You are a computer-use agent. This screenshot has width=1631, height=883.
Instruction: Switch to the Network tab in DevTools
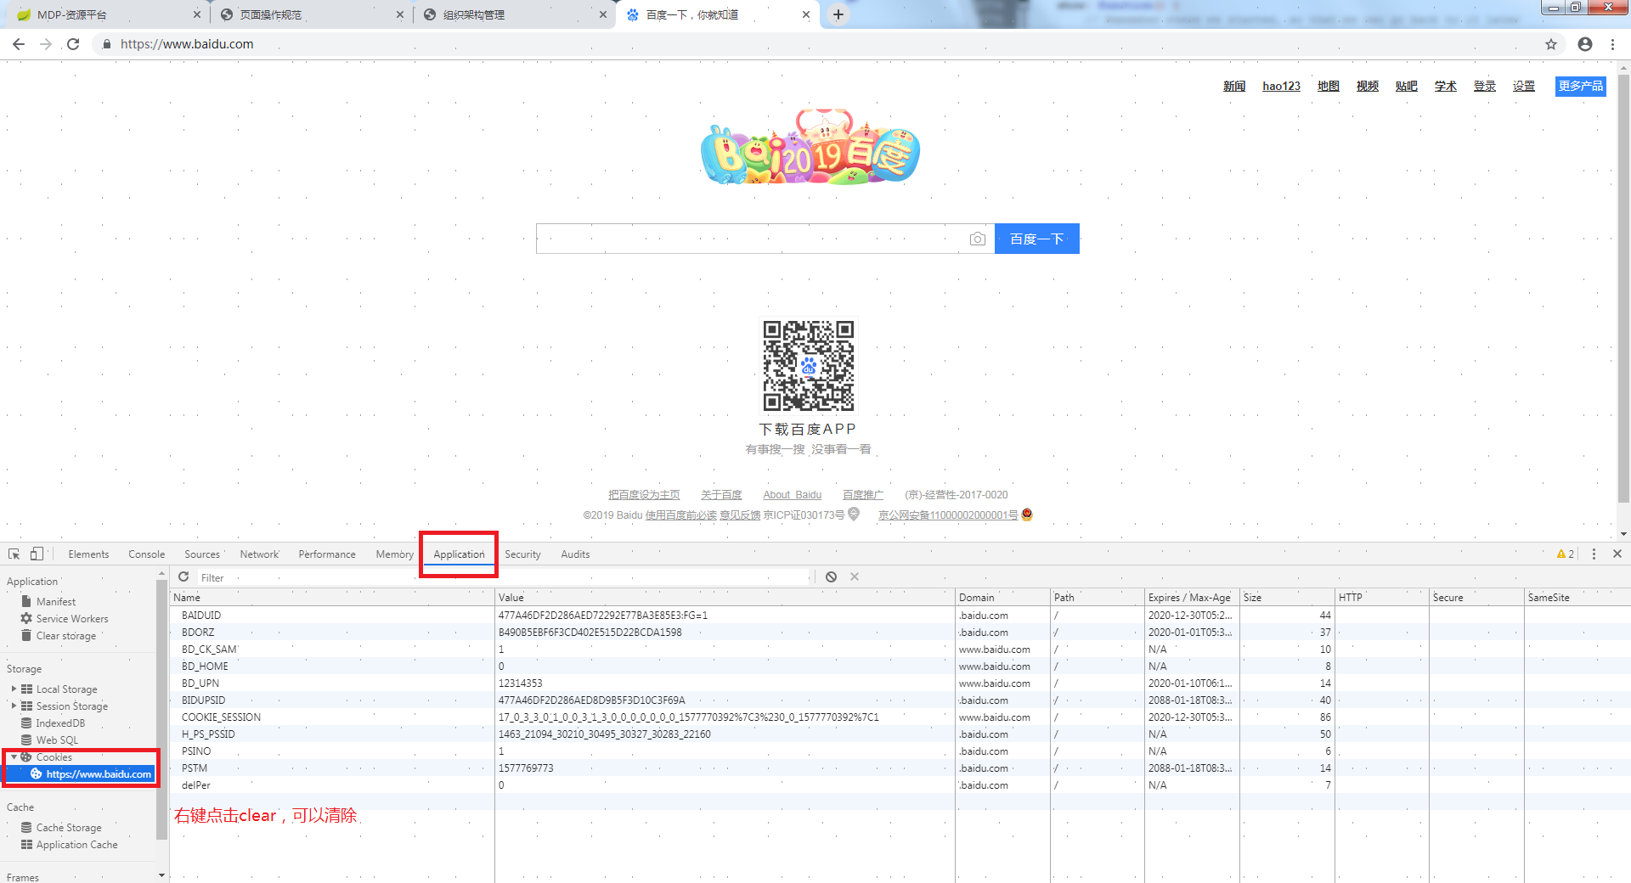point(259,554)
